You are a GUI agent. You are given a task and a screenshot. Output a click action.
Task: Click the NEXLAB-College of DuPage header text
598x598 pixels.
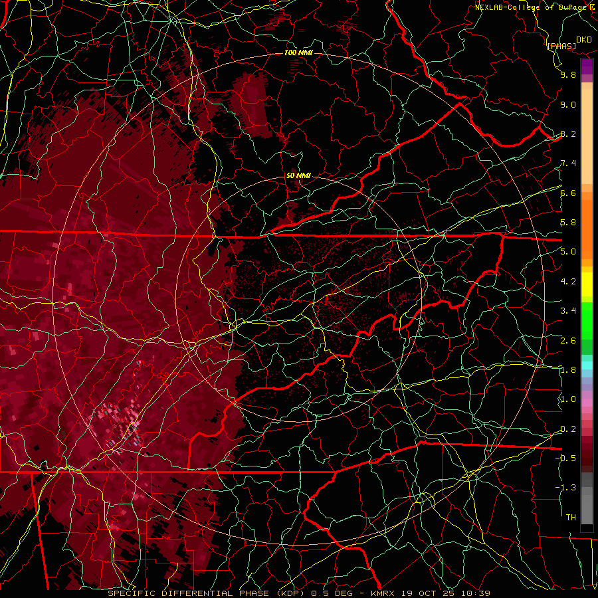[532, 7]
